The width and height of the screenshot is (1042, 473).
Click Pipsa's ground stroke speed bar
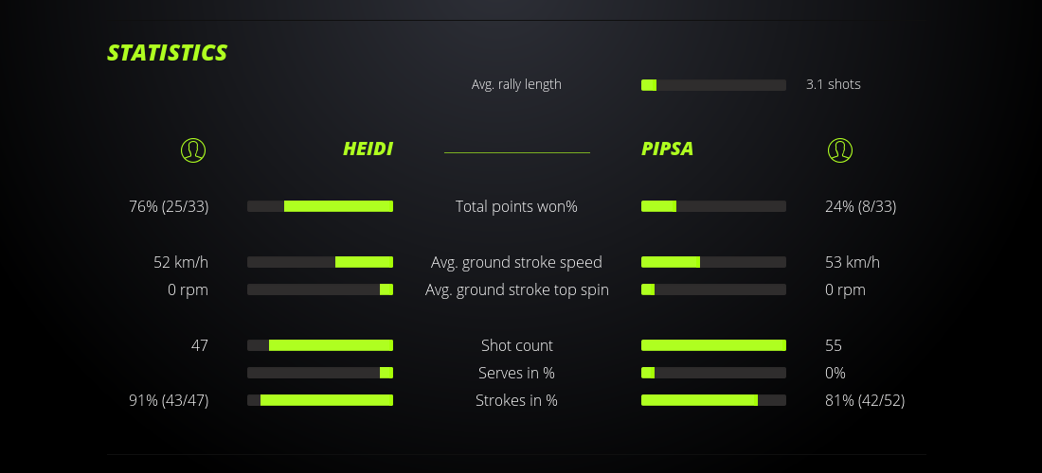[713, 262]
